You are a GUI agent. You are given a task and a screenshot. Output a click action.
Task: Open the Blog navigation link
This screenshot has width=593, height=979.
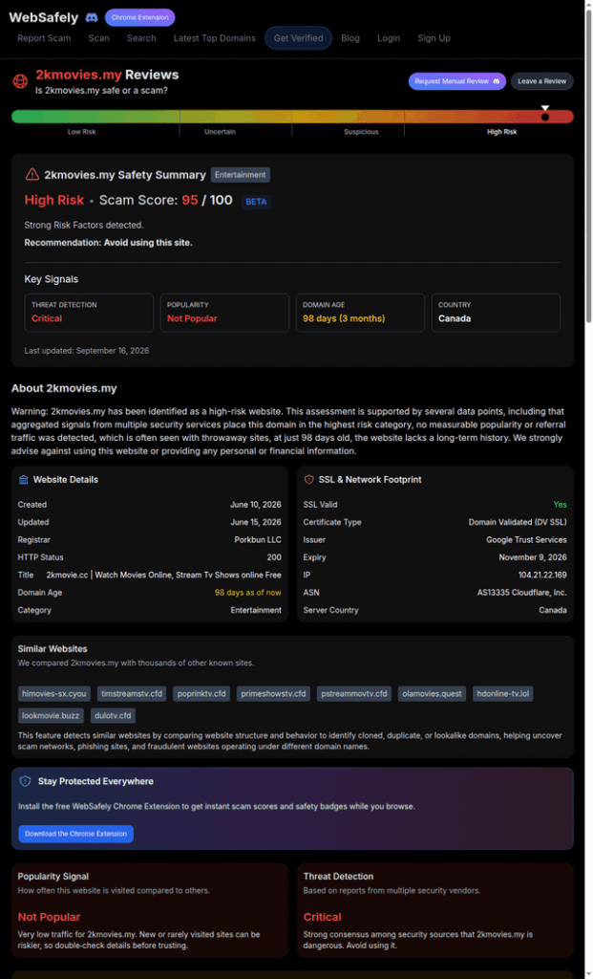350,38
